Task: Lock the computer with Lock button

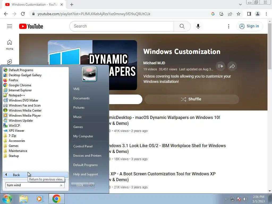Action: pos(80,185)
